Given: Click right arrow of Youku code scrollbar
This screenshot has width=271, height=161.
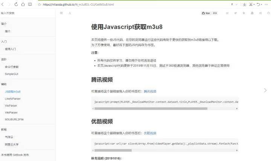Looking at the screenshot, I should click(237, 150).
